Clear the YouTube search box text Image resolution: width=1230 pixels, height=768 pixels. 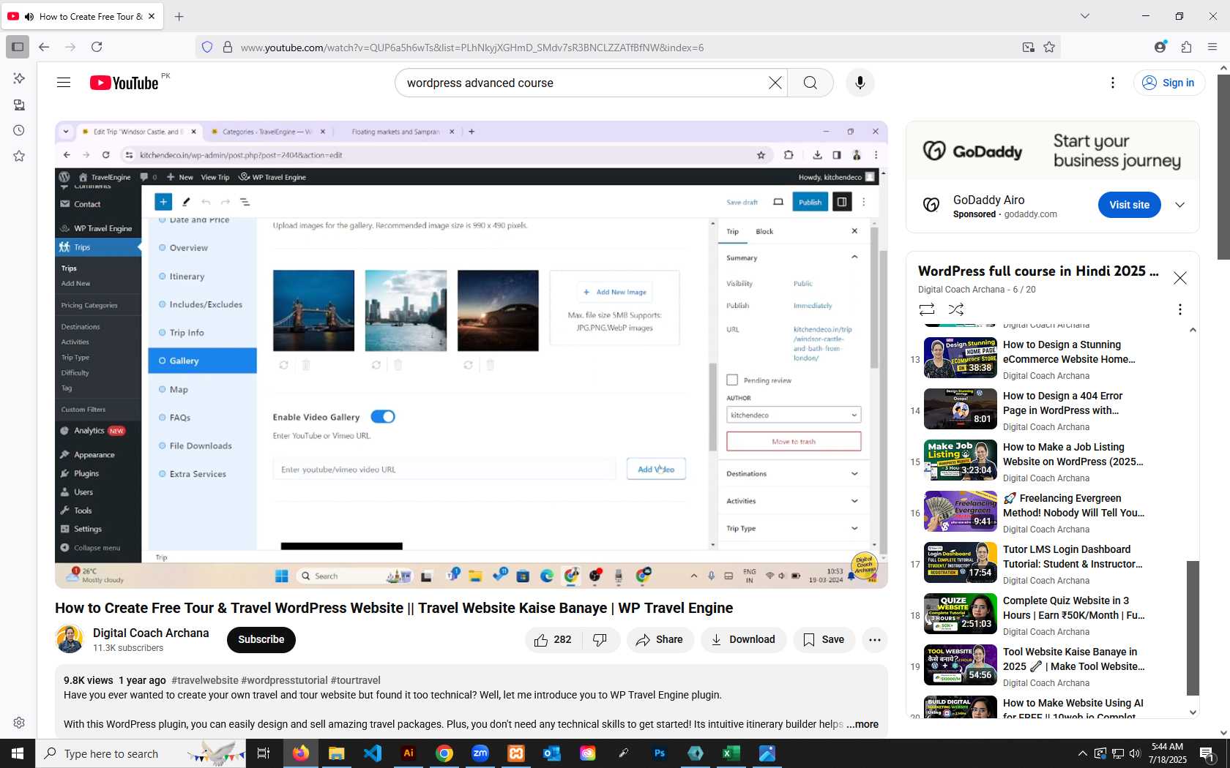(x=775, y=83)
